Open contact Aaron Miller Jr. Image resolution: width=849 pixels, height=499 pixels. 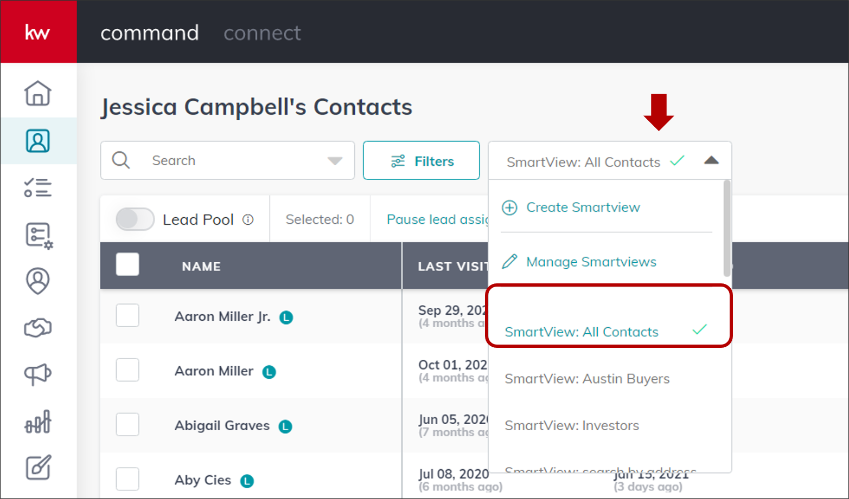222,316
